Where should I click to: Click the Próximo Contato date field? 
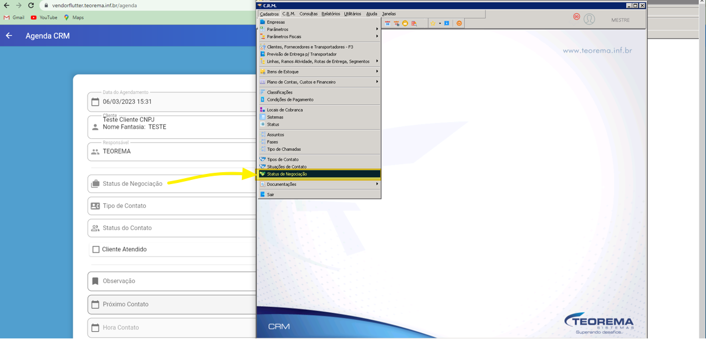pos(172,304)
